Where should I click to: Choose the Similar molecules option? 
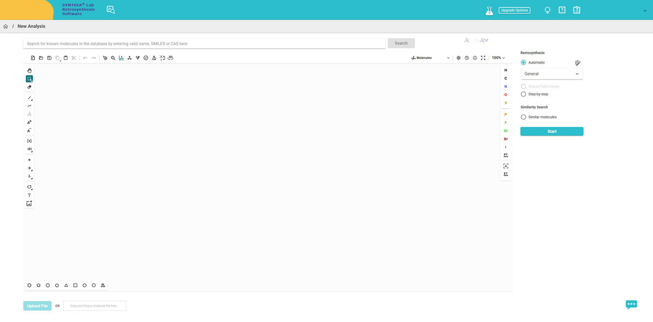point(523,117)
